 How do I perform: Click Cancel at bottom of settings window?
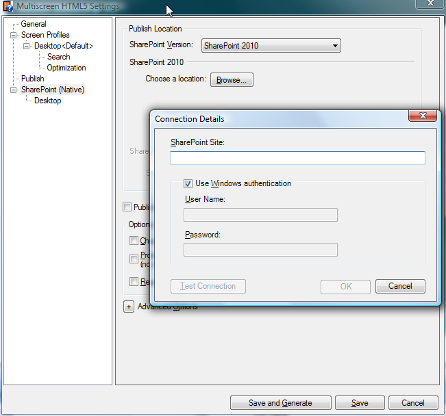click(413, 403)
